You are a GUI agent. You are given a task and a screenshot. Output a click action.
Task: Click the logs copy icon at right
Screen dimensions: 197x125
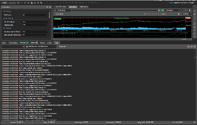click(x=188, y=47)
